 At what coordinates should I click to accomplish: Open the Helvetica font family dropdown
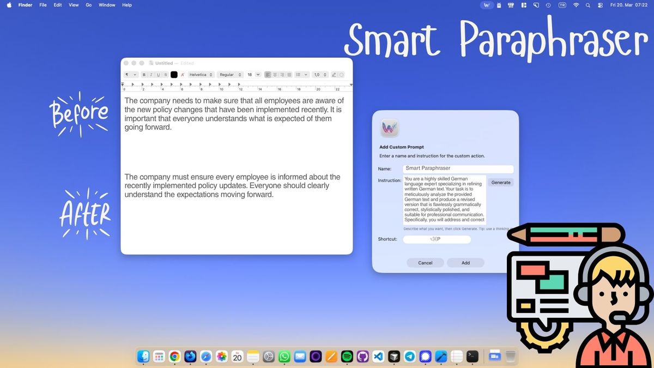point(201,75)
